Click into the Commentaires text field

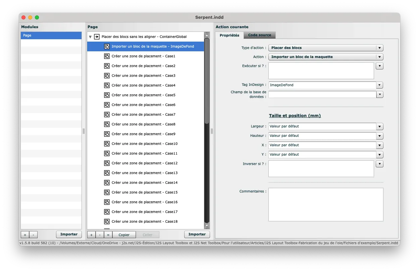tap(325, 204)
